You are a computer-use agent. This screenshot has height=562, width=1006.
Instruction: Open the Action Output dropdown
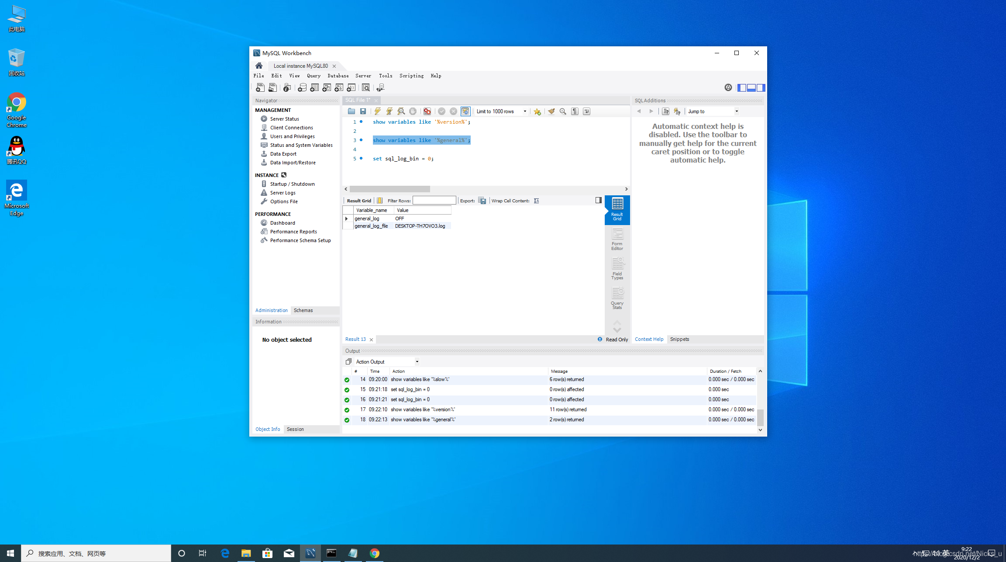387,361
